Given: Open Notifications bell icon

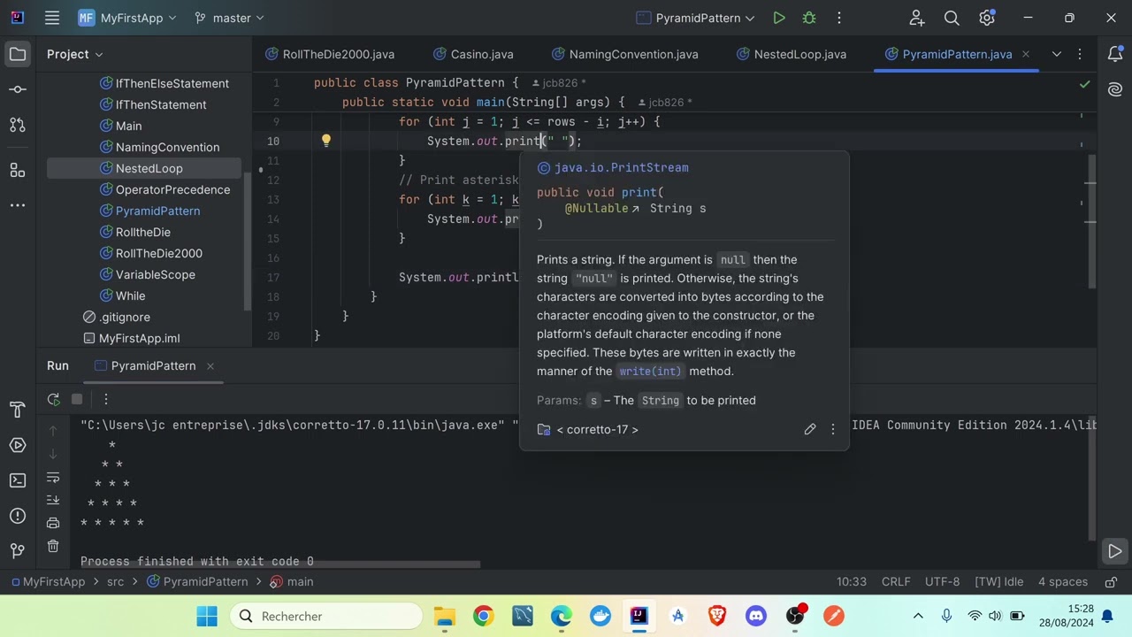Looking at the screenshot, I should click(1115, 54).
